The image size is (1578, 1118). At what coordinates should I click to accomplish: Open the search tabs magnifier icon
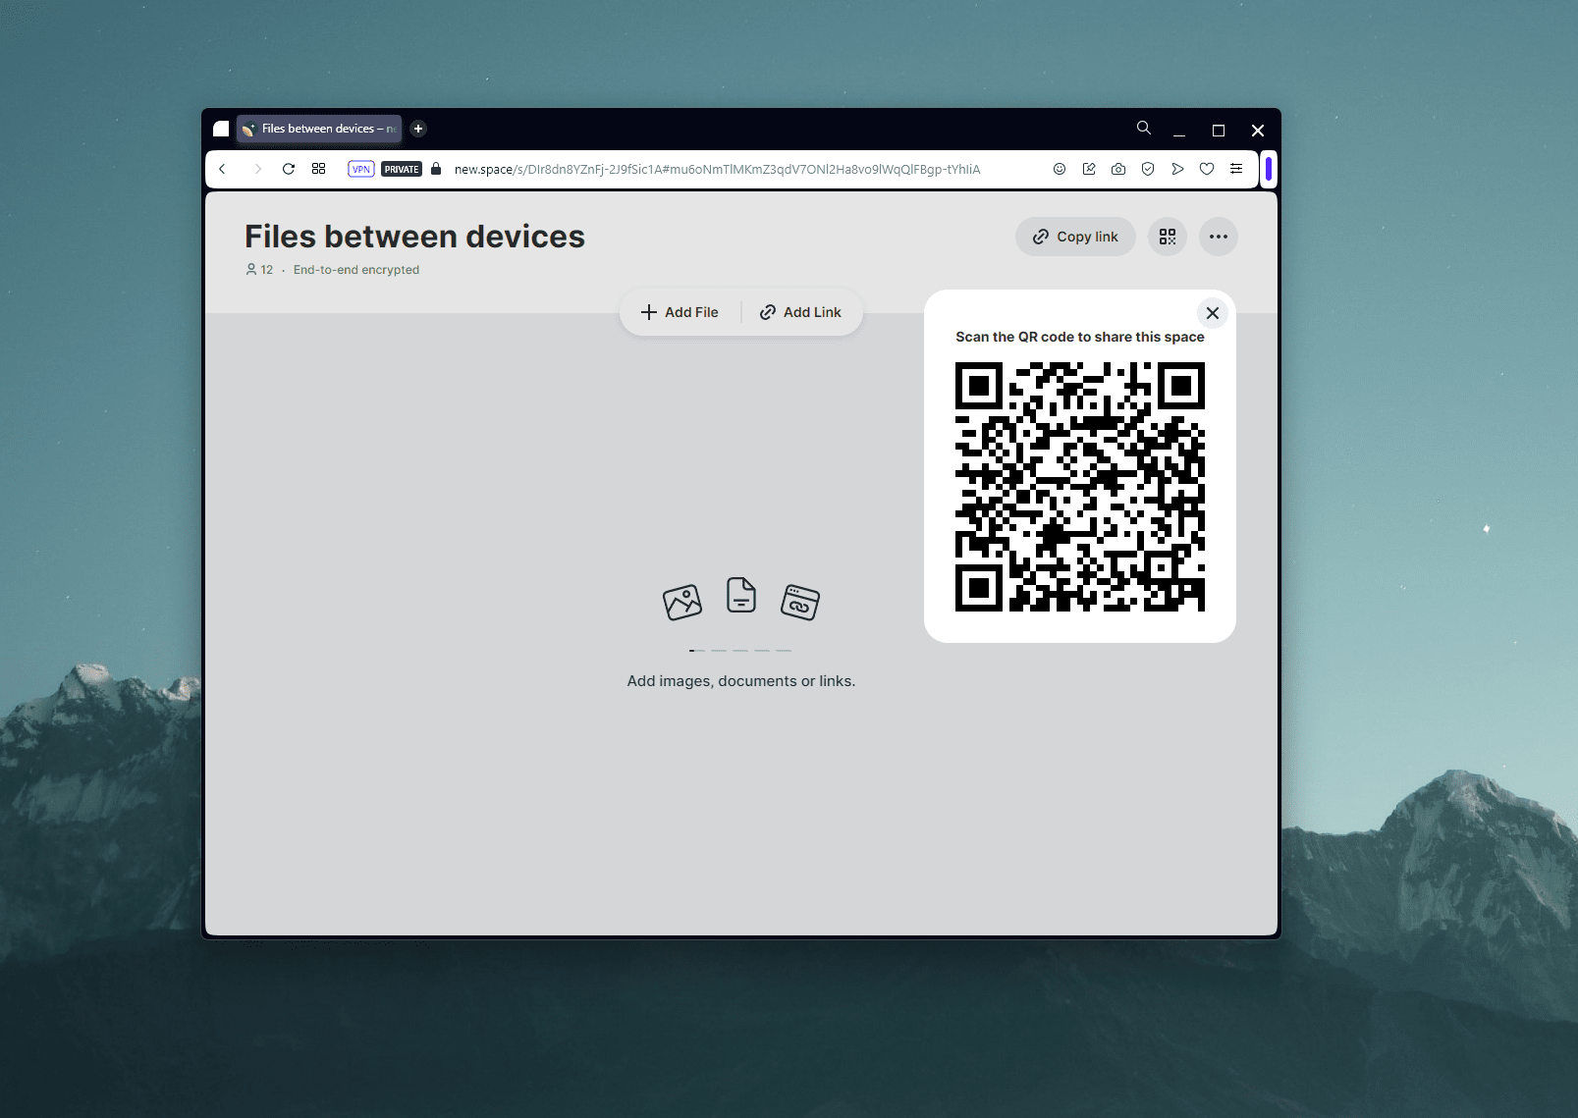tap(1144, 128)
